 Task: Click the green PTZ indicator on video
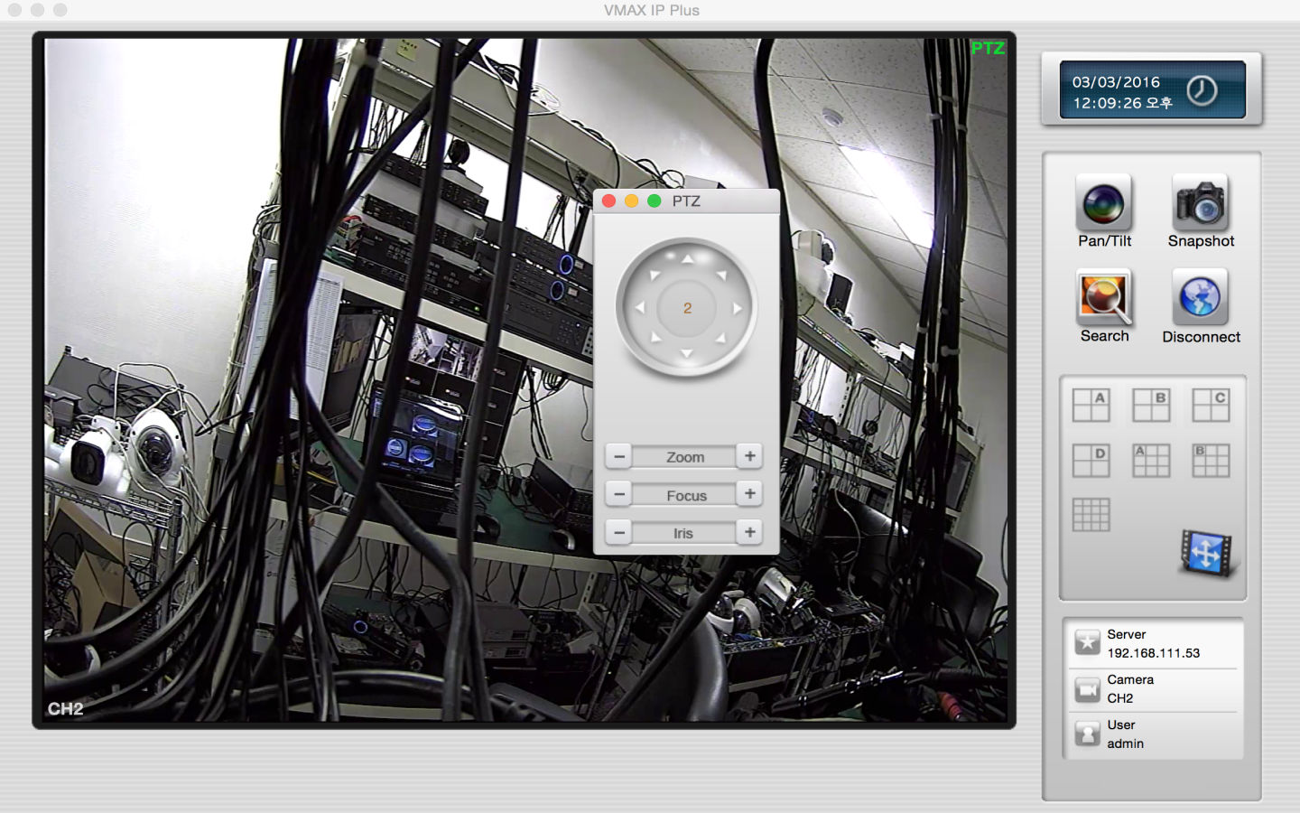point(988,48)
